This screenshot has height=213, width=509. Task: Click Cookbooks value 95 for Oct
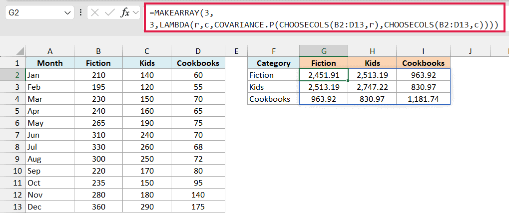[198, 183]
